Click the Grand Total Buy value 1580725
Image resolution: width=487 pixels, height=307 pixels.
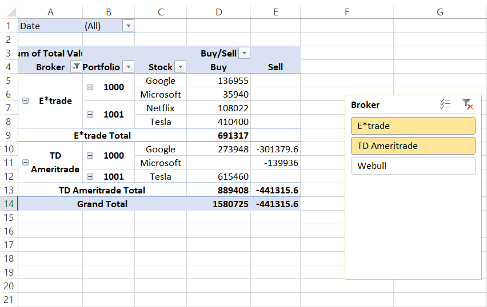tap(218, 204)
